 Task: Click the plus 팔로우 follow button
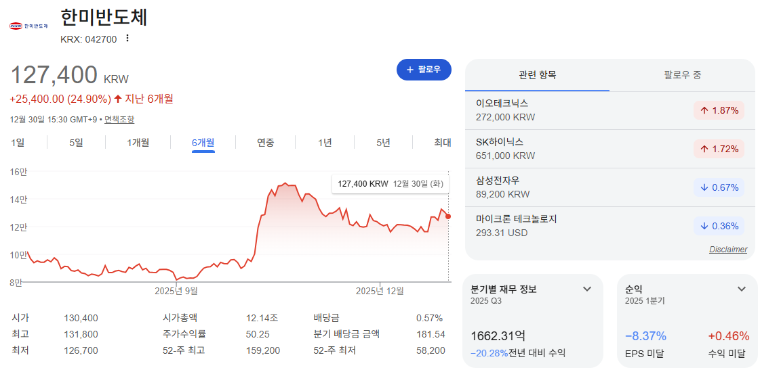(x=424, y=70)
